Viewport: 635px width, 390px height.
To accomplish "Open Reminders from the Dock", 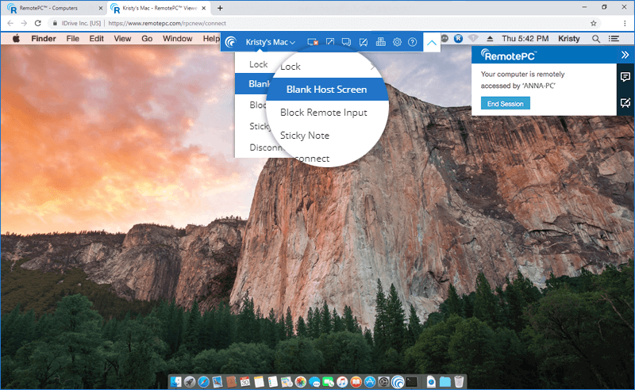I will pyautogui.click(x=273, y=381).
